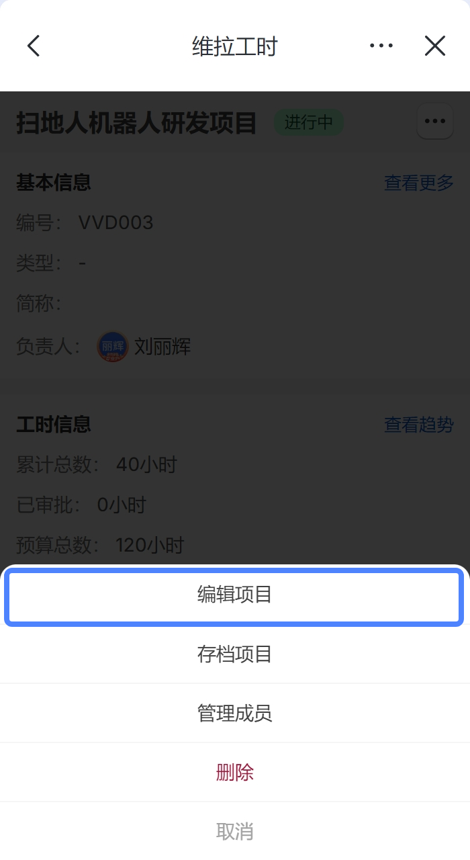Dismiss the sheet with 取消

[234, 832]
